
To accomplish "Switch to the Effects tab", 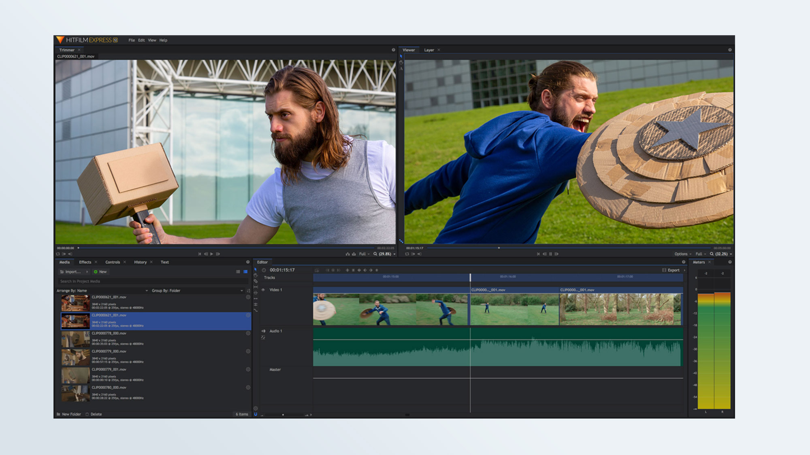I will point(85,262).
